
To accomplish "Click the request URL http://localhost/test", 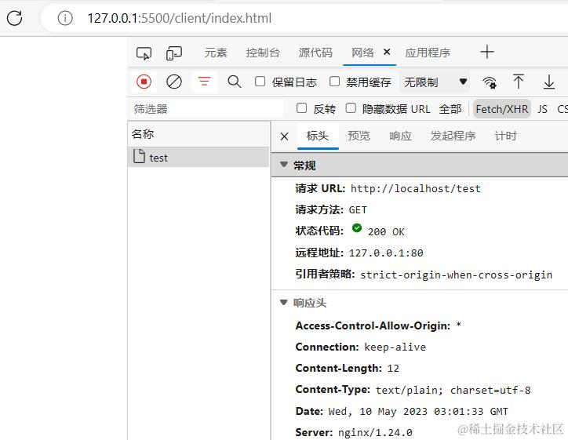I will click(x=416, y=188).
